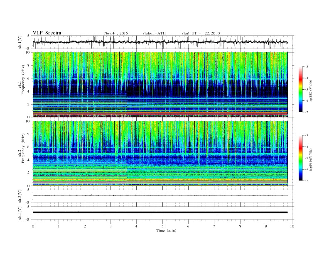Image resolution: width=329 pixels, height=254 pixels.
Task: Click the ch.1 spectrogram panel
Action: pyautogui.click(x=160, y=85)
